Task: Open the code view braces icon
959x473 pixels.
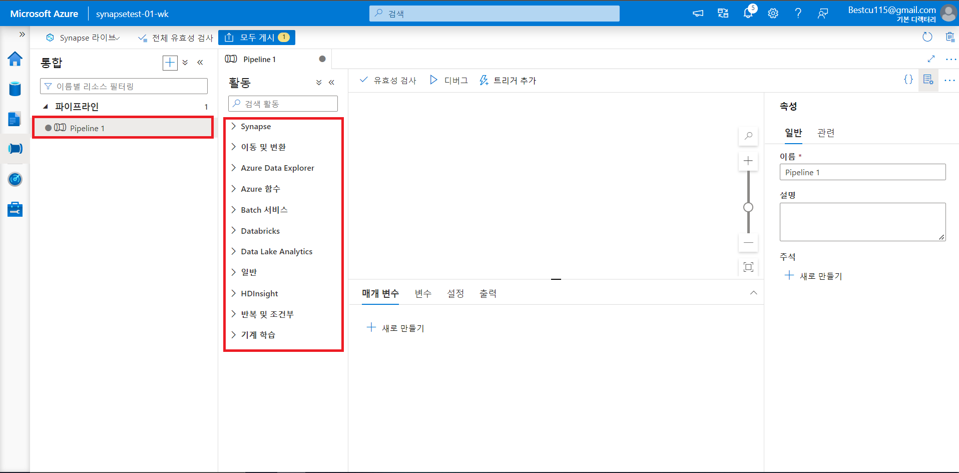Action: click(x=908, y=80)
